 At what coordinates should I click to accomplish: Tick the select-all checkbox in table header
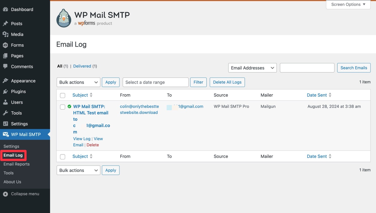point(63,95)
